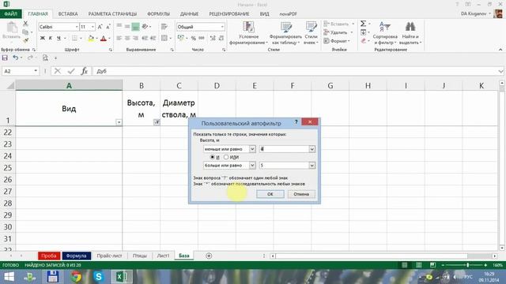This screenshot has height=284, width=506.
Task: Open Skype from the taskbar
Action: click(x=98, y=277)
